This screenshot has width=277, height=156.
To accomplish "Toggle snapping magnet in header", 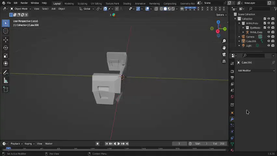I will click(105, 9).
